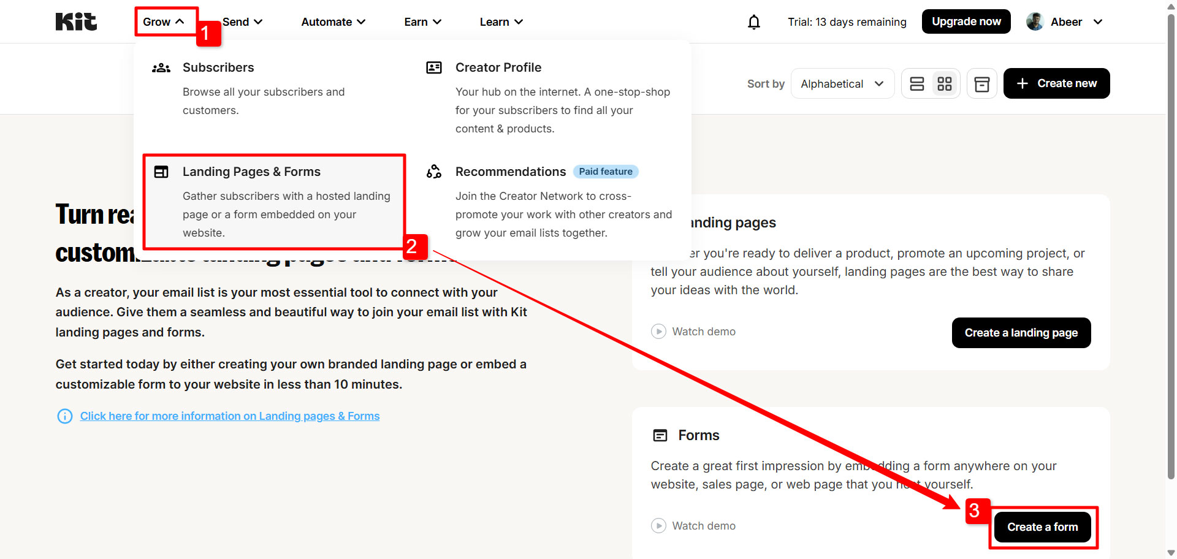Expand the Send menu
The height and width of the screenshot is (559, 1177).
click(243, 22)
